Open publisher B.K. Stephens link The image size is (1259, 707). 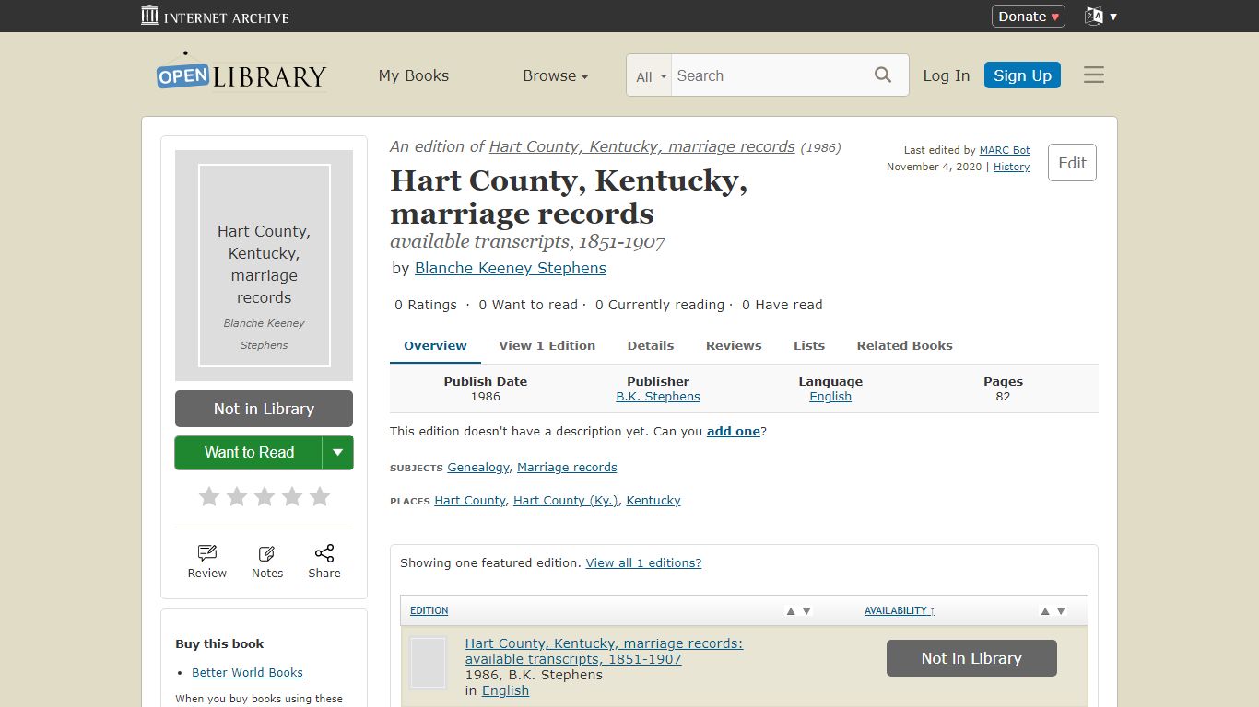point(658,397)
